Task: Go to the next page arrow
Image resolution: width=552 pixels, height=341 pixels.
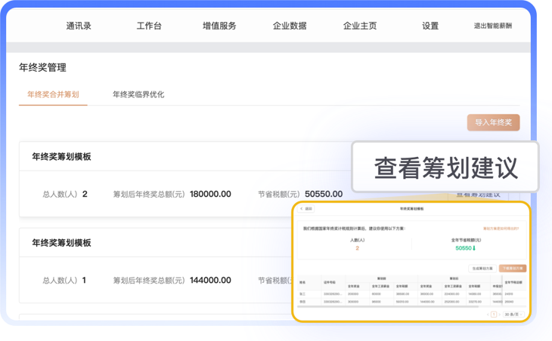Action: coord(500,314)
